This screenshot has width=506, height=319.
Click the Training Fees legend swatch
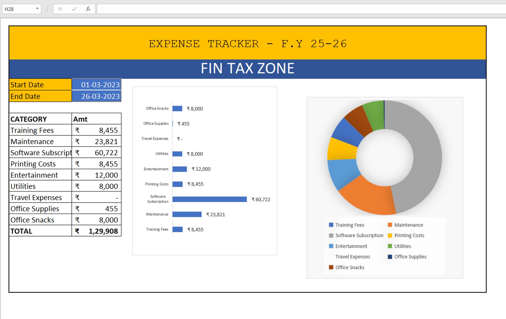[x=331, y=225]
